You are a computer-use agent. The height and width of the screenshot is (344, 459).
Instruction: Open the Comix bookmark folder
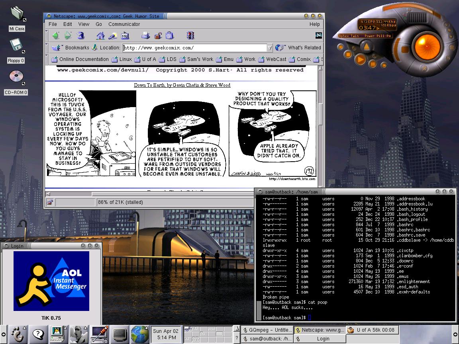click(x=300, y=59)
